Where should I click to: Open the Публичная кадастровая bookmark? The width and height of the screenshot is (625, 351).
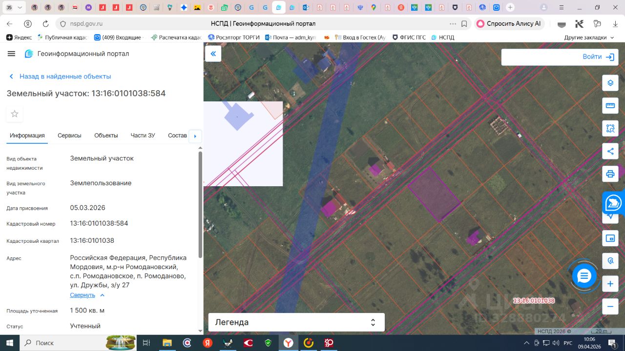62,37
